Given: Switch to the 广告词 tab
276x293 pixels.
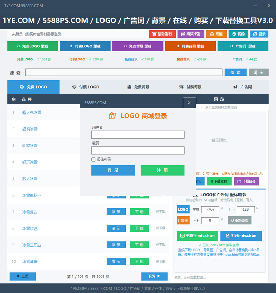Looking at the screenshot, I should coord(243,87).
